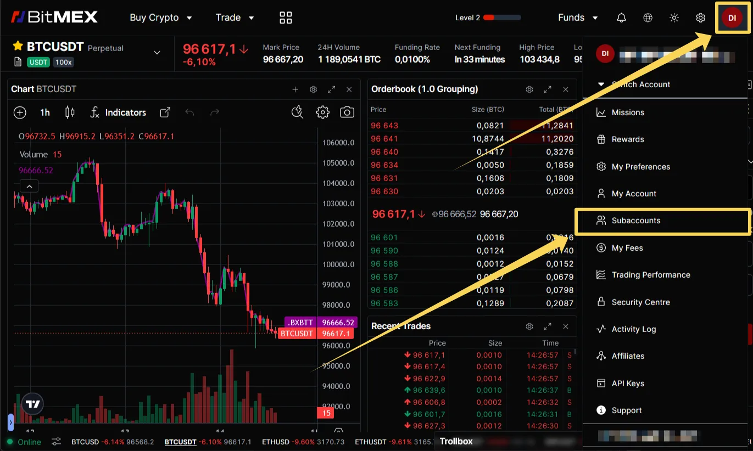Screen dimensions: 753x451
Task: Switch to light theme with the sun icon
Action: pos(673,17)
